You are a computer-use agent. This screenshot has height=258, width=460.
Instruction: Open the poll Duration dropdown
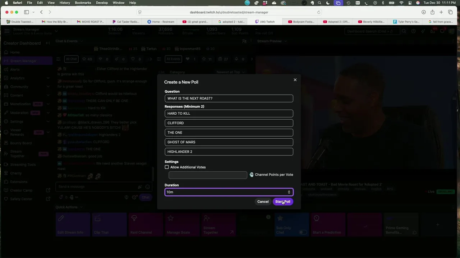point(229,192)
